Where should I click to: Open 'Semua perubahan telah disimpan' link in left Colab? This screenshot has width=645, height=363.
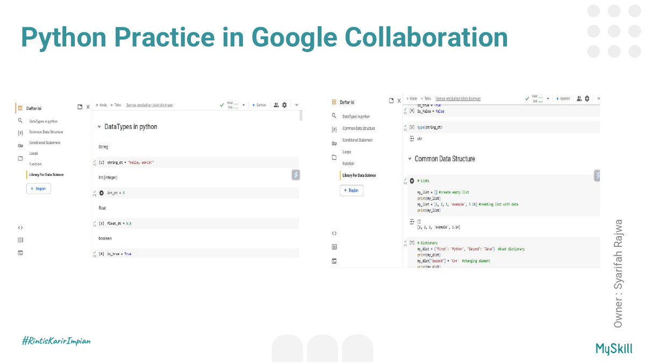point(150,105)
